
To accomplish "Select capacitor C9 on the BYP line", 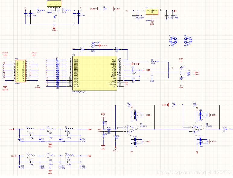I will (x=133, y=70).
